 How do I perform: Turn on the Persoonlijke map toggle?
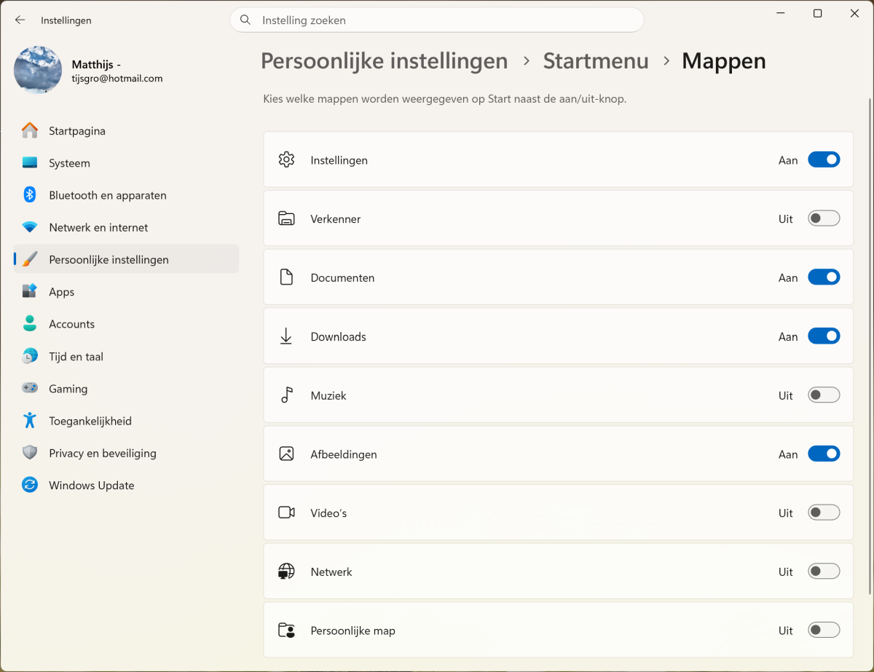[824, 631]
